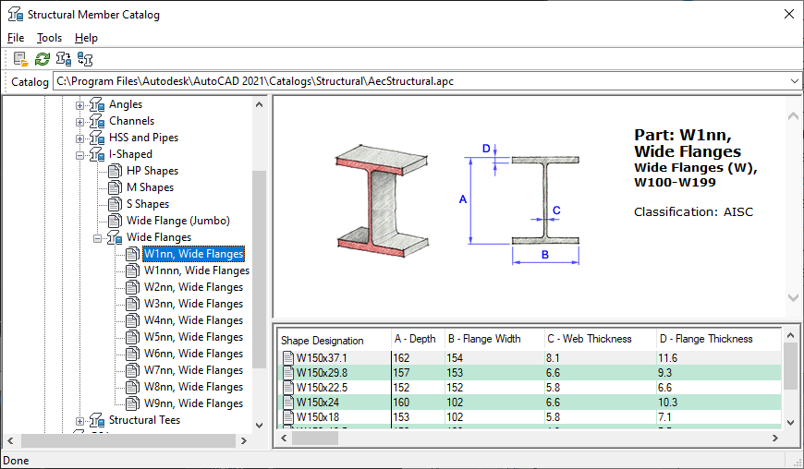Click the D - Flange Thickness column header
Screen dimensions: 804x469
point(718,340)
